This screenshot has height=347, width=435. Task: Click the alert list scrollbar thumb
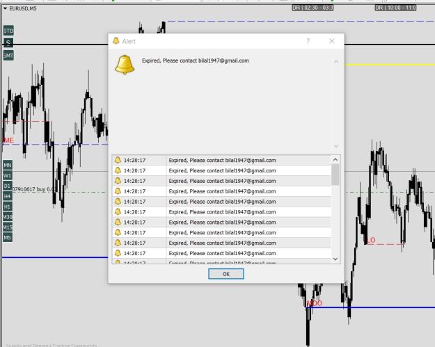tap(335, 175)
